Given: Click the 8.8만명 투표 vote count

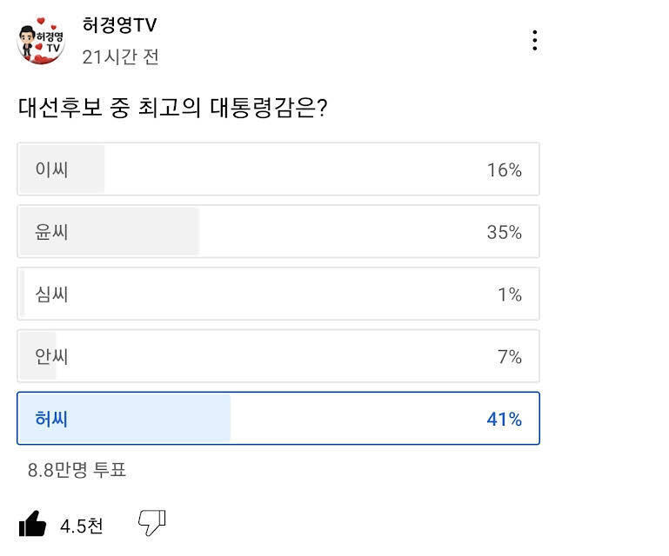Looking at the screenshot, I should pos(77,470).
